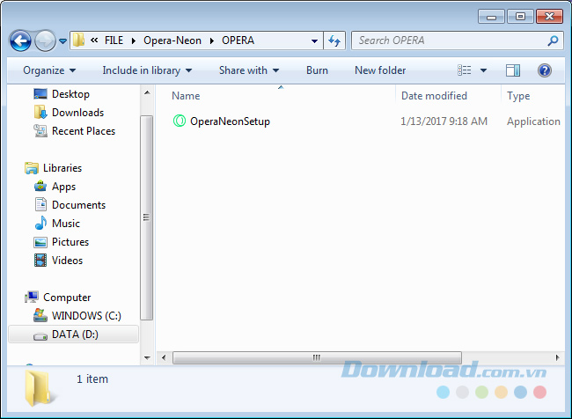Select Computer in navigation pane
The image size is (572, 419).
coord(67,298)
